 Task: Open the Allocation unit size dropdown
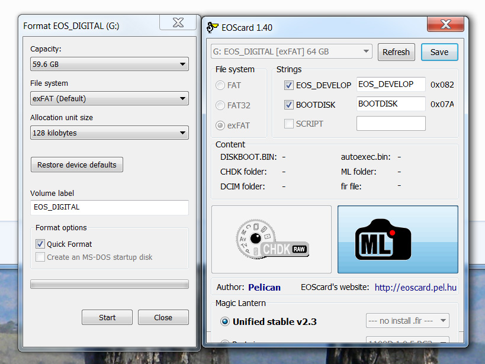[110, 133]
